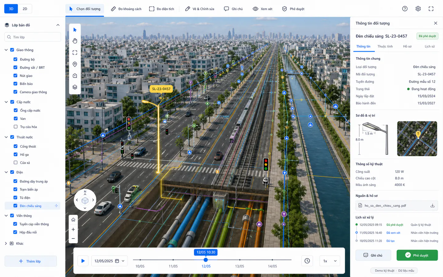Open Phê duyệt toolbar mode
The width and height of the screenshot is (443, 277).
(x=293, y=9)
